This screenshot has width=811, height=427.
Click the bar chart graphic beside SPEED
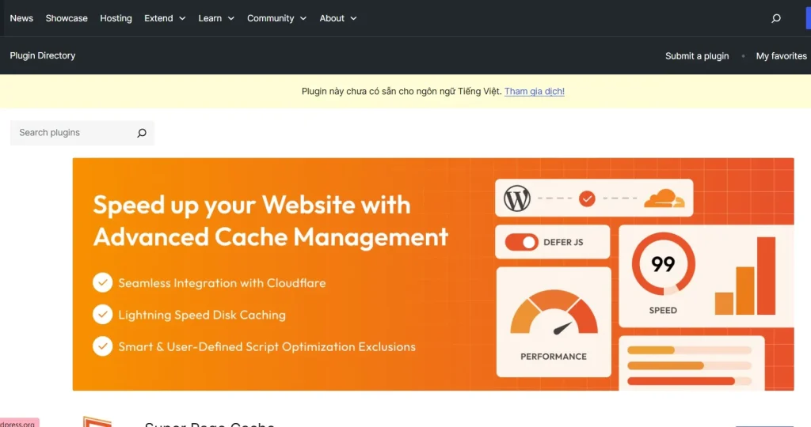coord(745,276)
